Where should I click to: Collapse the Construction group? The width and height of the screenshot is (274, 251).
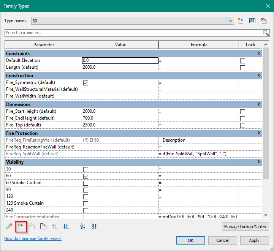point(258,76)
